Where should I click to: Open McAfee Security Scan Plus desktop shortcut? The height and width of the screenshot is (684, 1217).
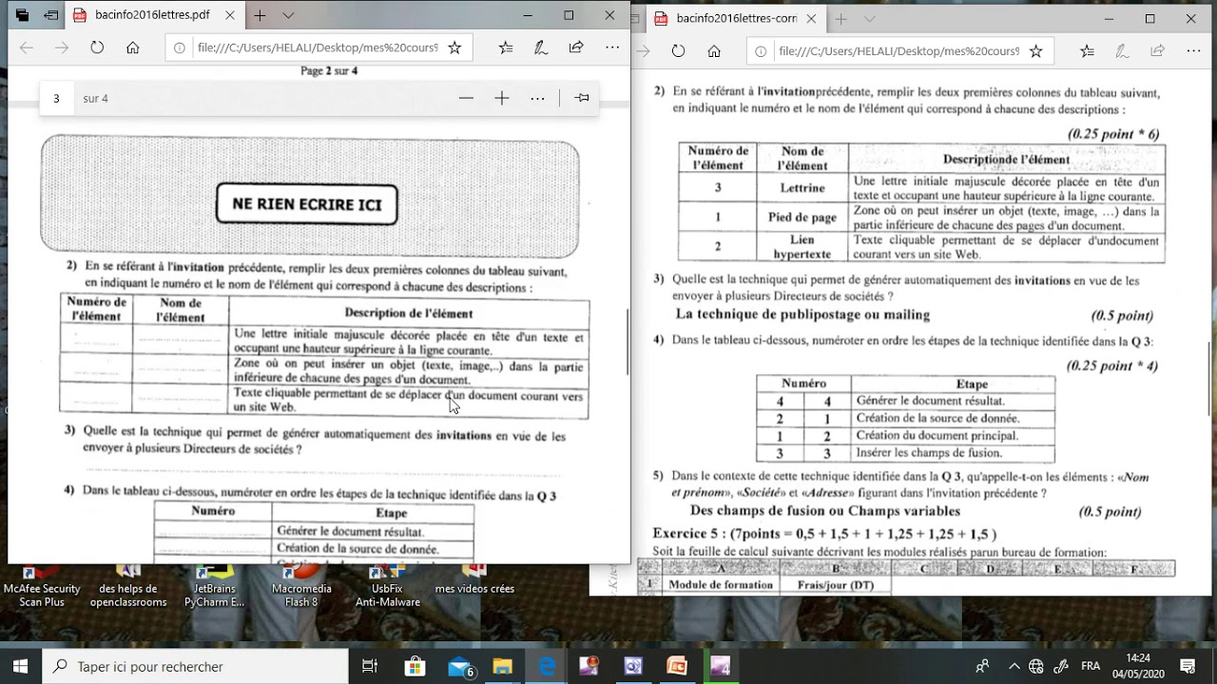point(42,588)
